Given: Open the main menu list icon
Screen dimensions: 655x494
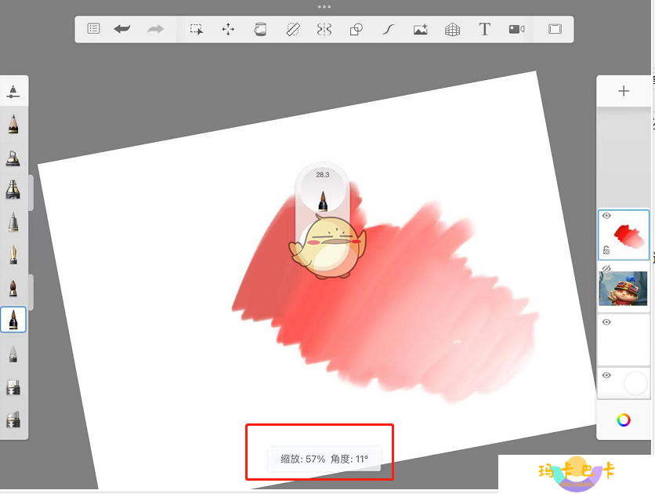Looking at the screenshot, I should (93, 29).
